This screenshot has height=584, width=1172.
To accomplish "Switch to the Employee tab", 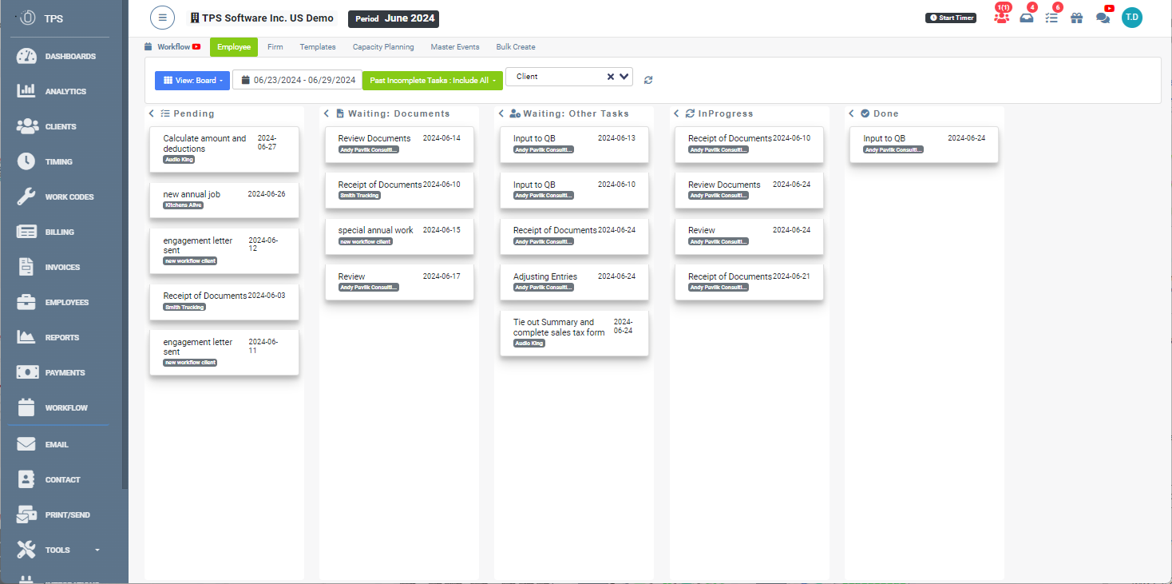I will click(234, 47).
